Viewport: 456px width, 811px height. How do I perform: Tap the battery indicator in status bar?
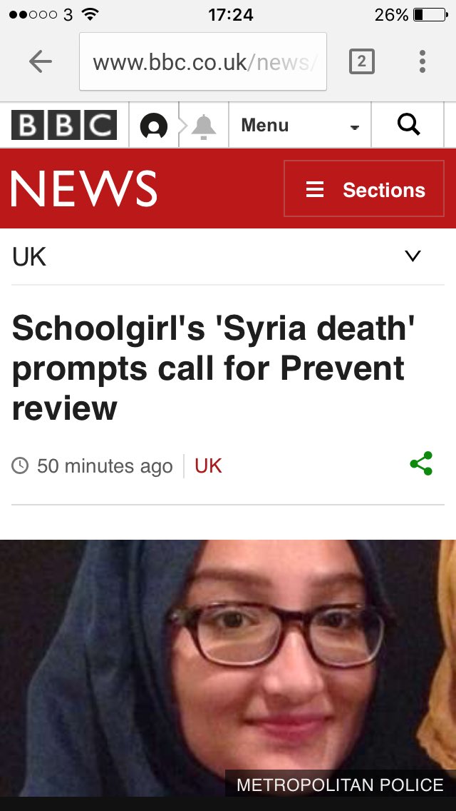[430, 15]
